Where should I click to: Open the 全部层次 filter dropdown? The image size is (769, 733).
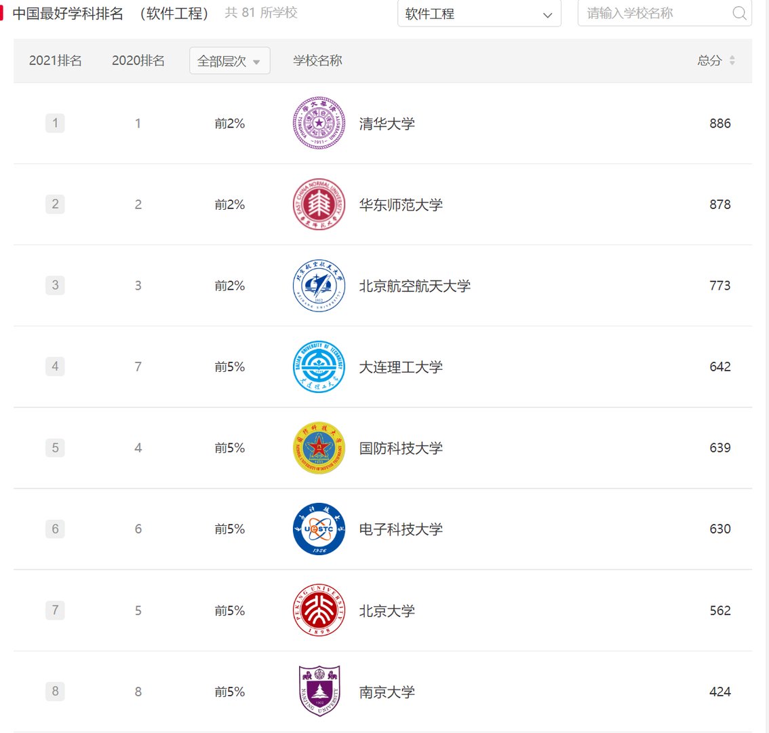[229, 60]
